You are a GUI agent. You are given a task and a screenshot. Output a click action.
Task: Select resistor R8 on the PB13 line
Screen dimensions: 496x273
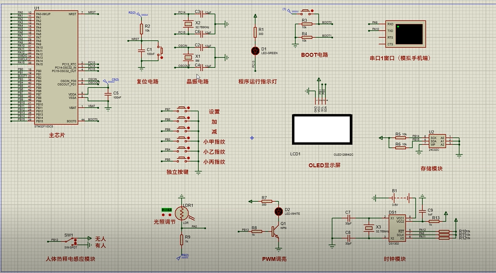click(257, 231)
